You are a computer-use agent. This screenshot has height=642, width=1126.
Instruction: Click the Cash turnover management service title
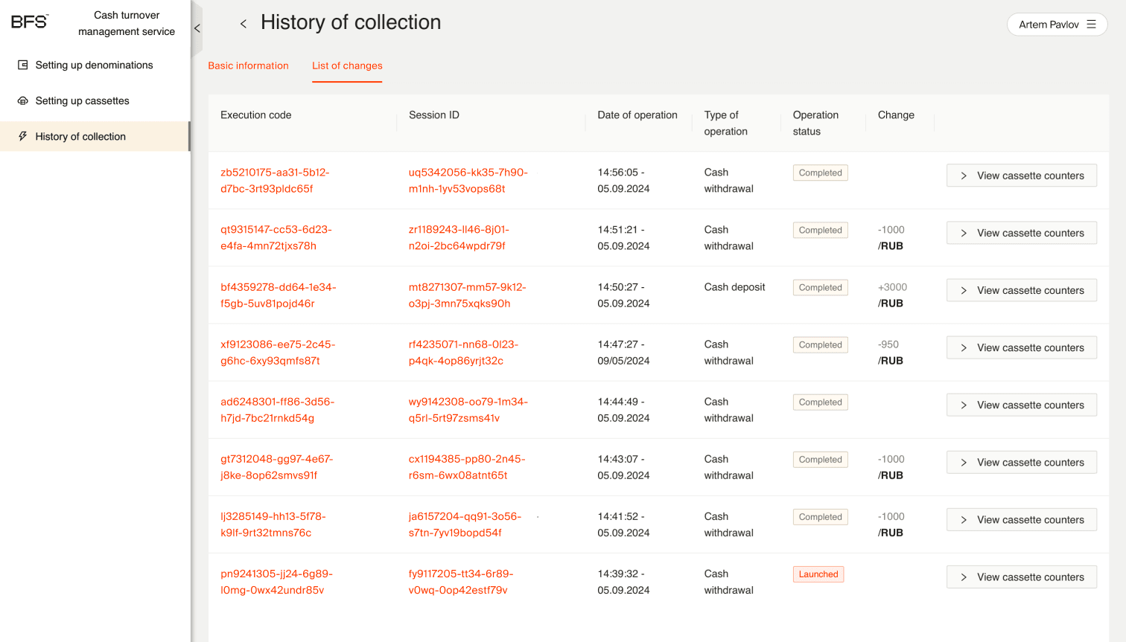(x=127, y=23)
